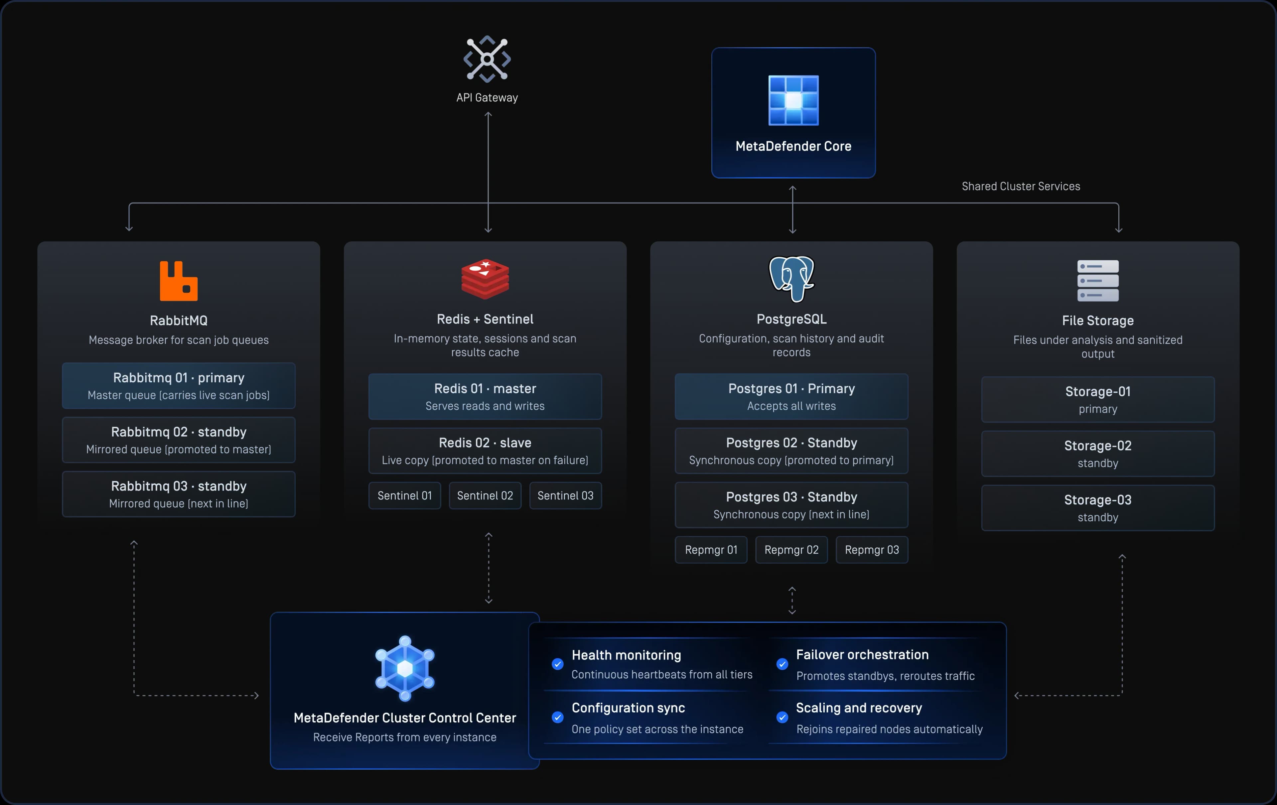Select the Redis 01 master node box

(x=485, y=396)
